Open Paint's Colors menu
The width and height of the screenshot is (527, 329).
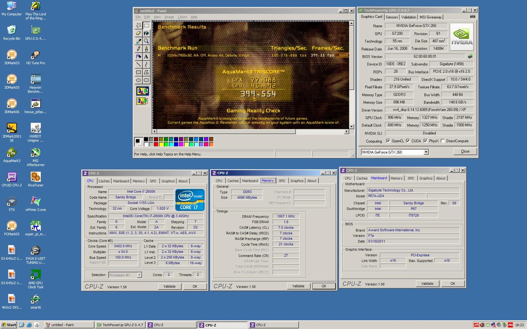point(182,17)
